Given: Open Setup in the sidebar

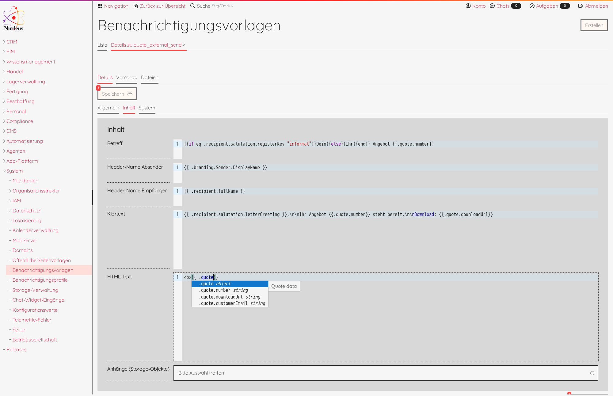Looking at the screenshot, I should (x=19, y=330).
